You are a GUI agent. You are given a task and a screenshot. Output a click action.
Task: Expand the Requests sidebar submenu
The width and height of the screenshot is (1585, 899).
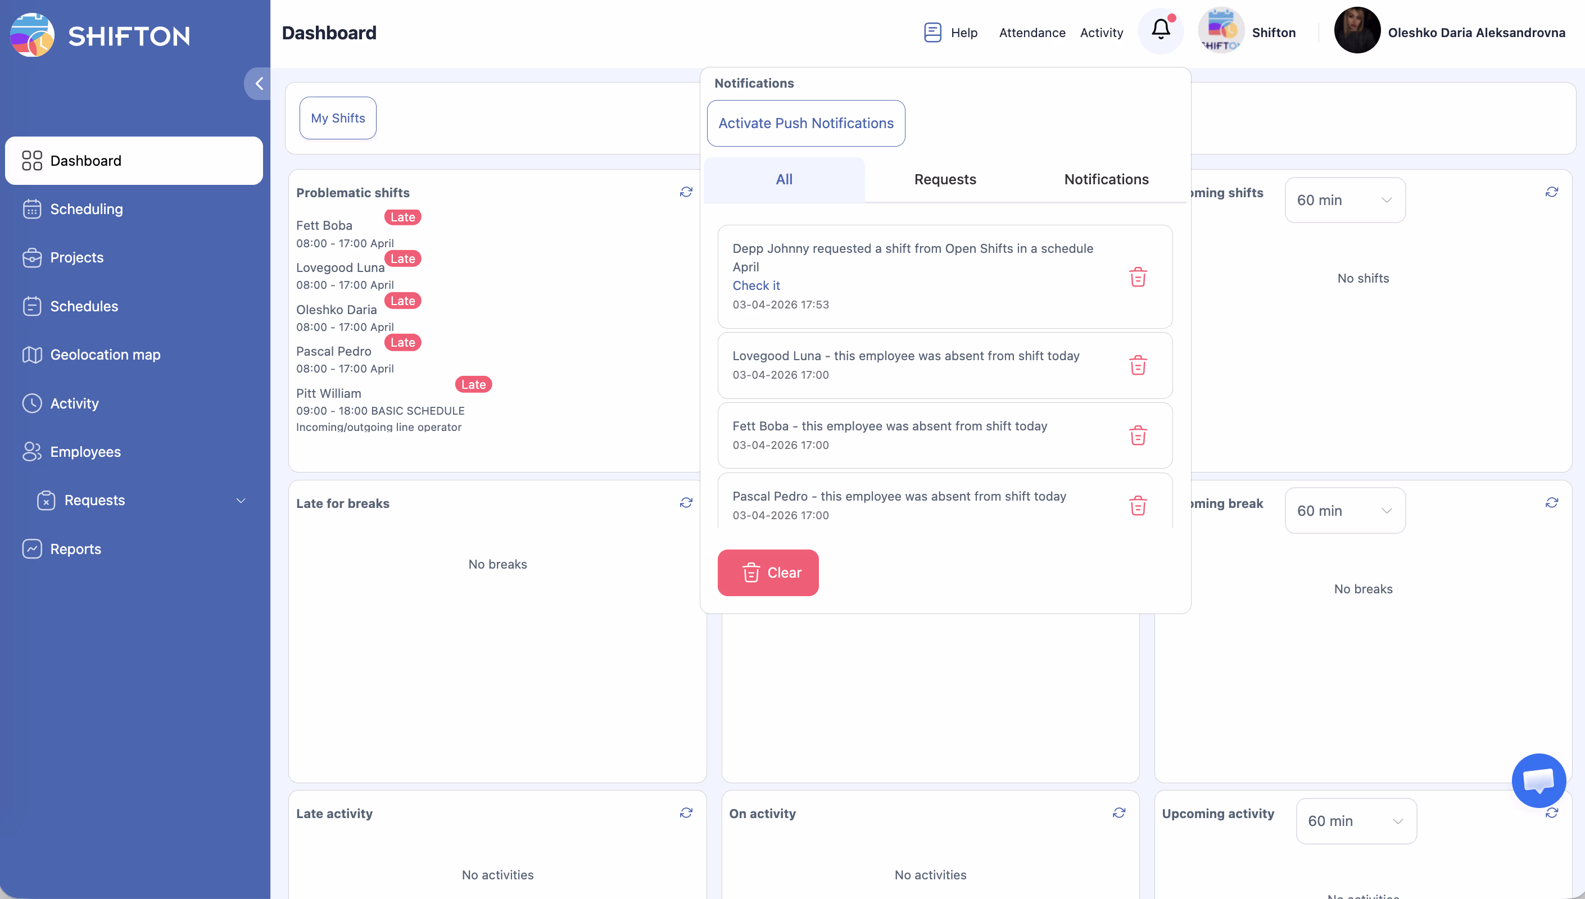tap(241, 501)
